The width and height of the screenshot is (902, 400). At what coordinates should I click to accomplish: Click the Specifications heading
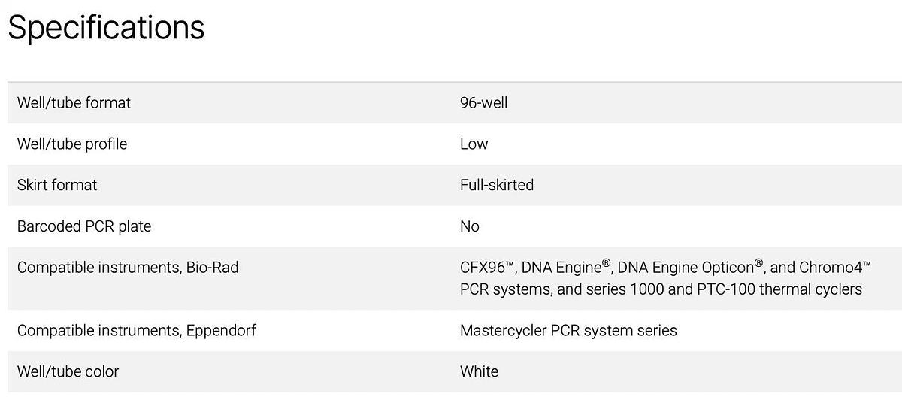(x=106, y=28)
